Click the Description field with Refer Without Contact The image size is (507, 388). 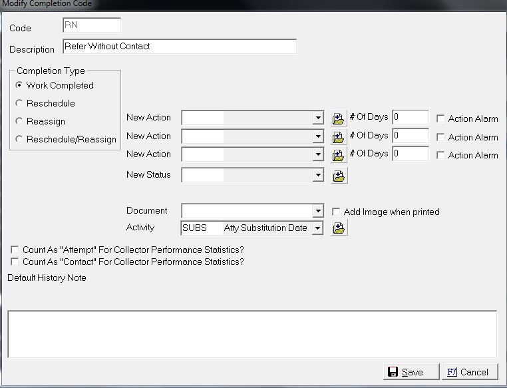[179, 47]
